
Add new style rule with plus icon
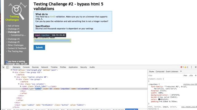tap(196, 75)
